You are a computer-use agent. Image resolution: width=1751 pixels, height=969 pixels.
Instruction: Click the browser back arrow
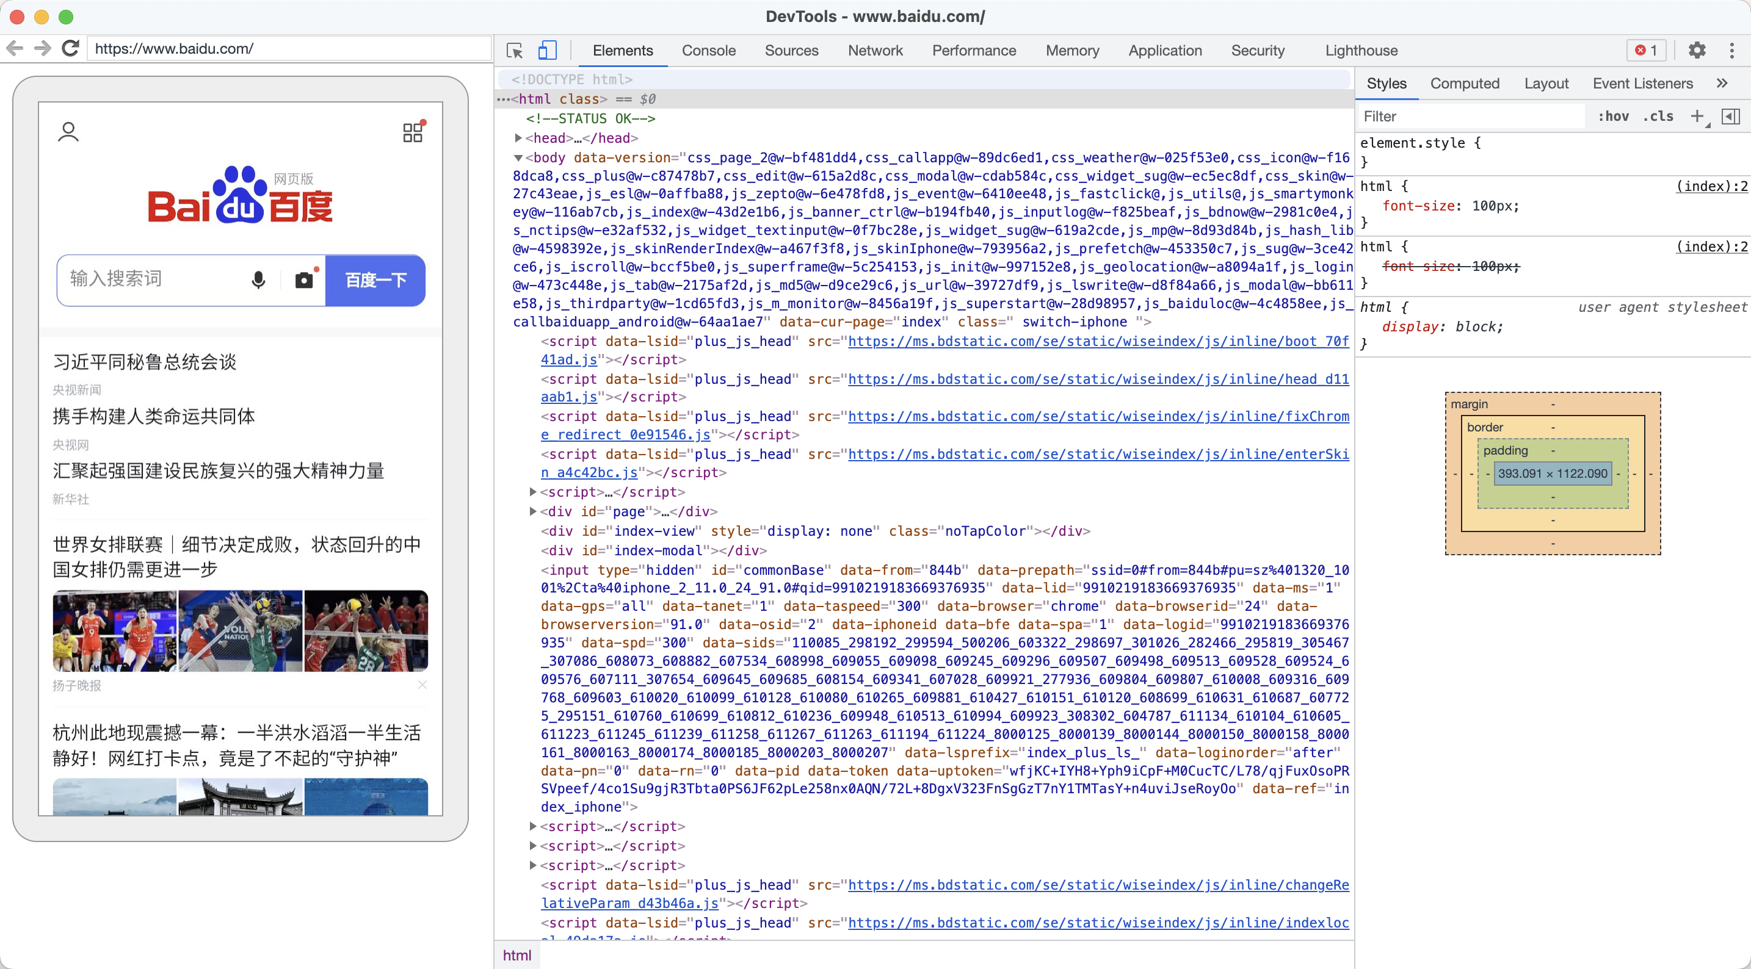14,48
